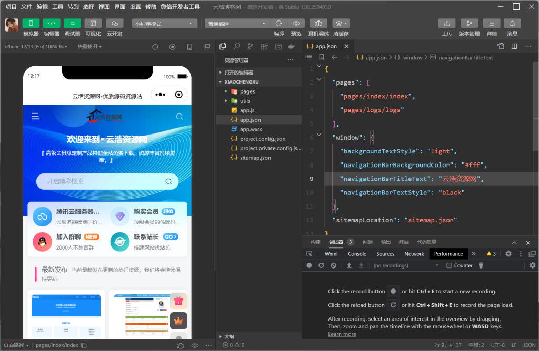Switch to the Console tab
This screenshot has width=539, height=351.
(357, 254)
